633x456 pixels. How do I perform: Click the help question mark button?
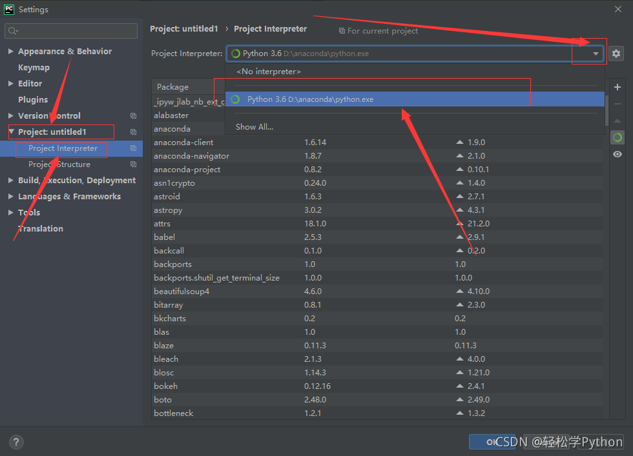click(16, 442)
